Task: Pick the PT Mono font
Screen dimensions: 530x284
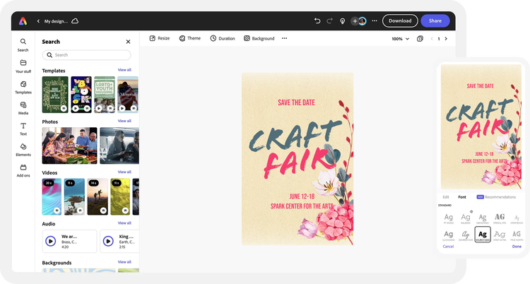Action: (449, 218)
